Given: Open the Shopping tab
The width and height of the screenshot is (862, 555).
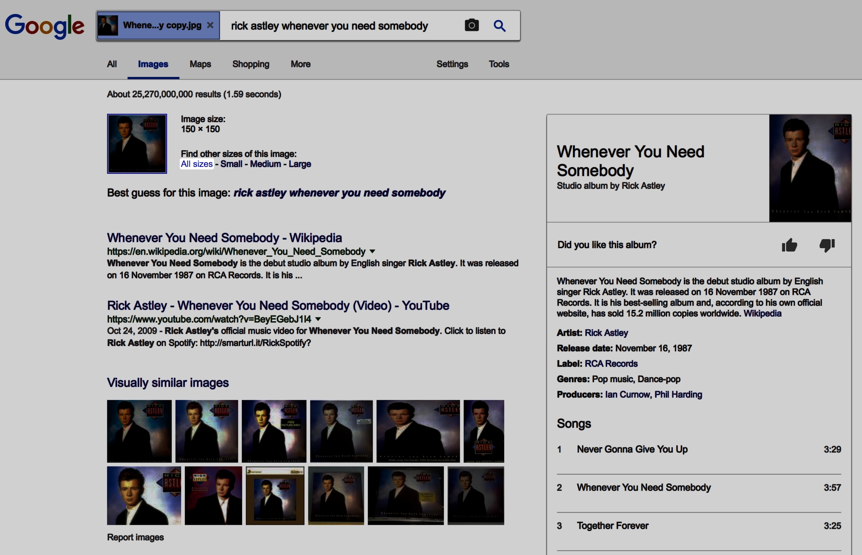Looking at the screenshot, I should point(251,64).
